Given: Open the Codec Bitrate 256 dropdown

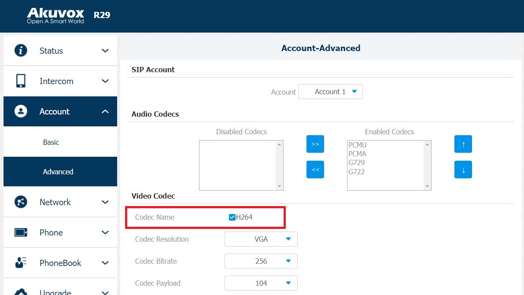Looking at the screenshot, I should click(x=261, y=261).
